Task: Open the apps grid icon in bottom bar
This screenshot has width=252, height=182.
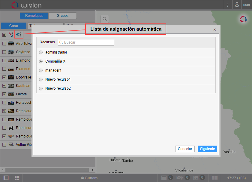Action: coord(17,178)
